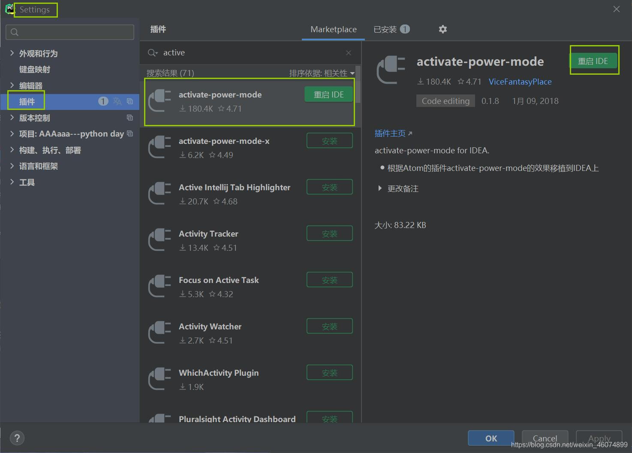Expand the 编辑器 settings section
The image size is (632, 453).
click(12, 85)
